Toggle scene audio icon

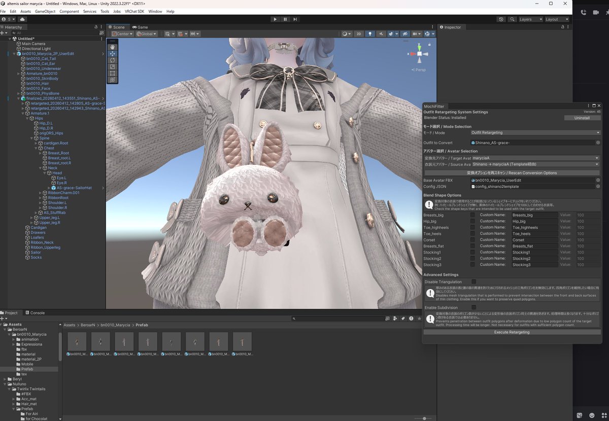tap(382, 34)
